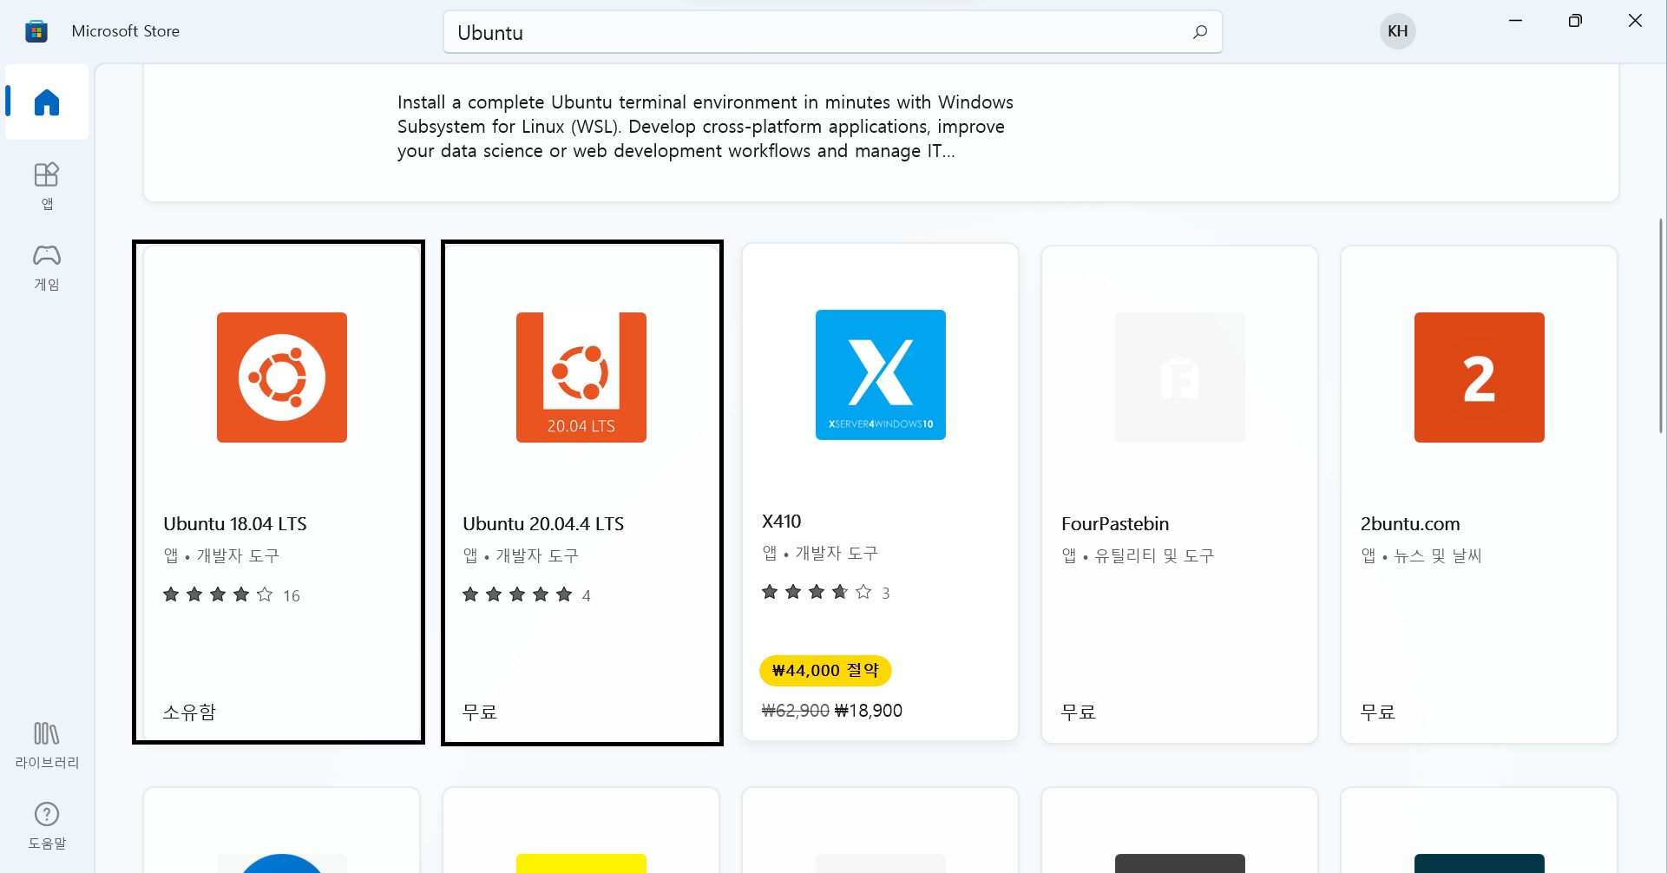Open the X410 app icon

(881, 375)
